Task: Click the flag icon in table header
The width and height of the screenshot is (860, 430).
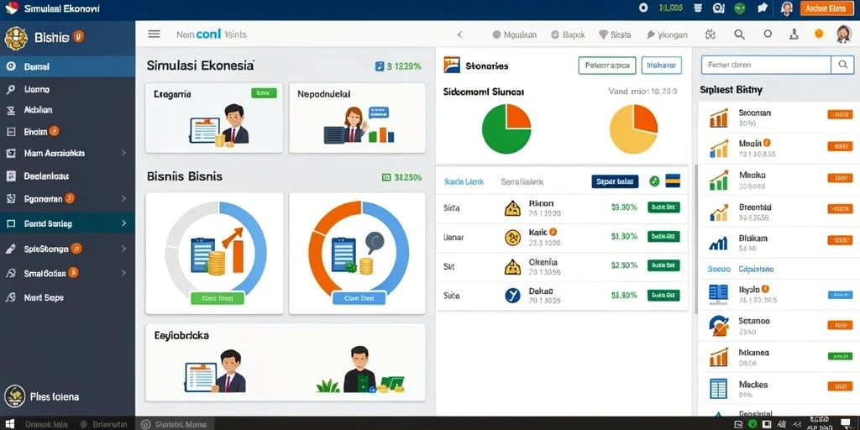Action: [673, 181]
